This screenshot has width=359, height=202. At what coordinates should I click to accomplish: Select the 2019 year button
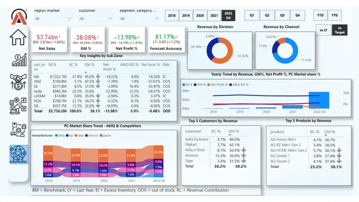(186, 15)
